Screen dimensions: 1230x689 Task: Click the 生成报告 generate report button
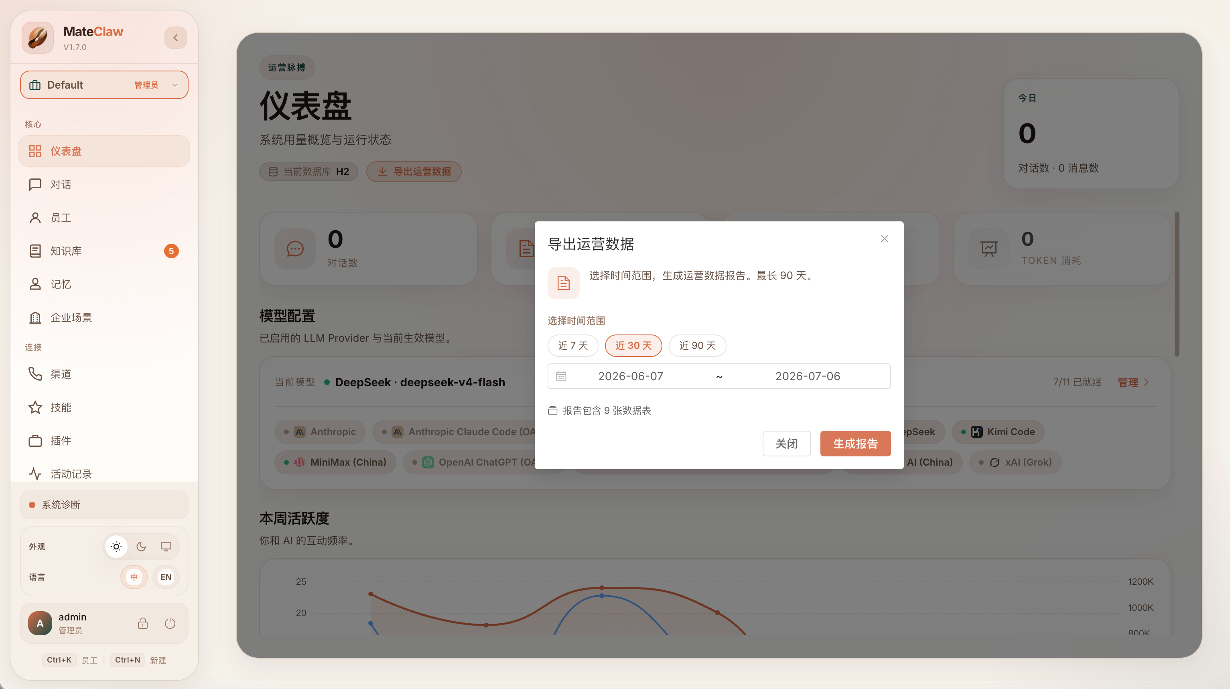coord(855,444)
